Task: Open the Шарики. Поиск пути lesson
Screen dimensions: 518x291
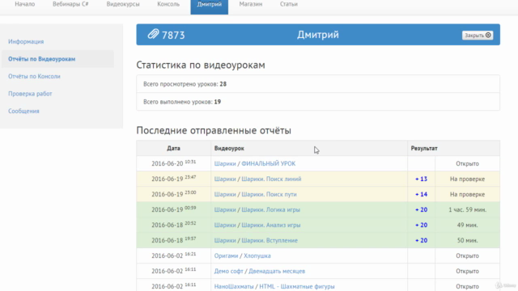Action: tap(269, 194)
